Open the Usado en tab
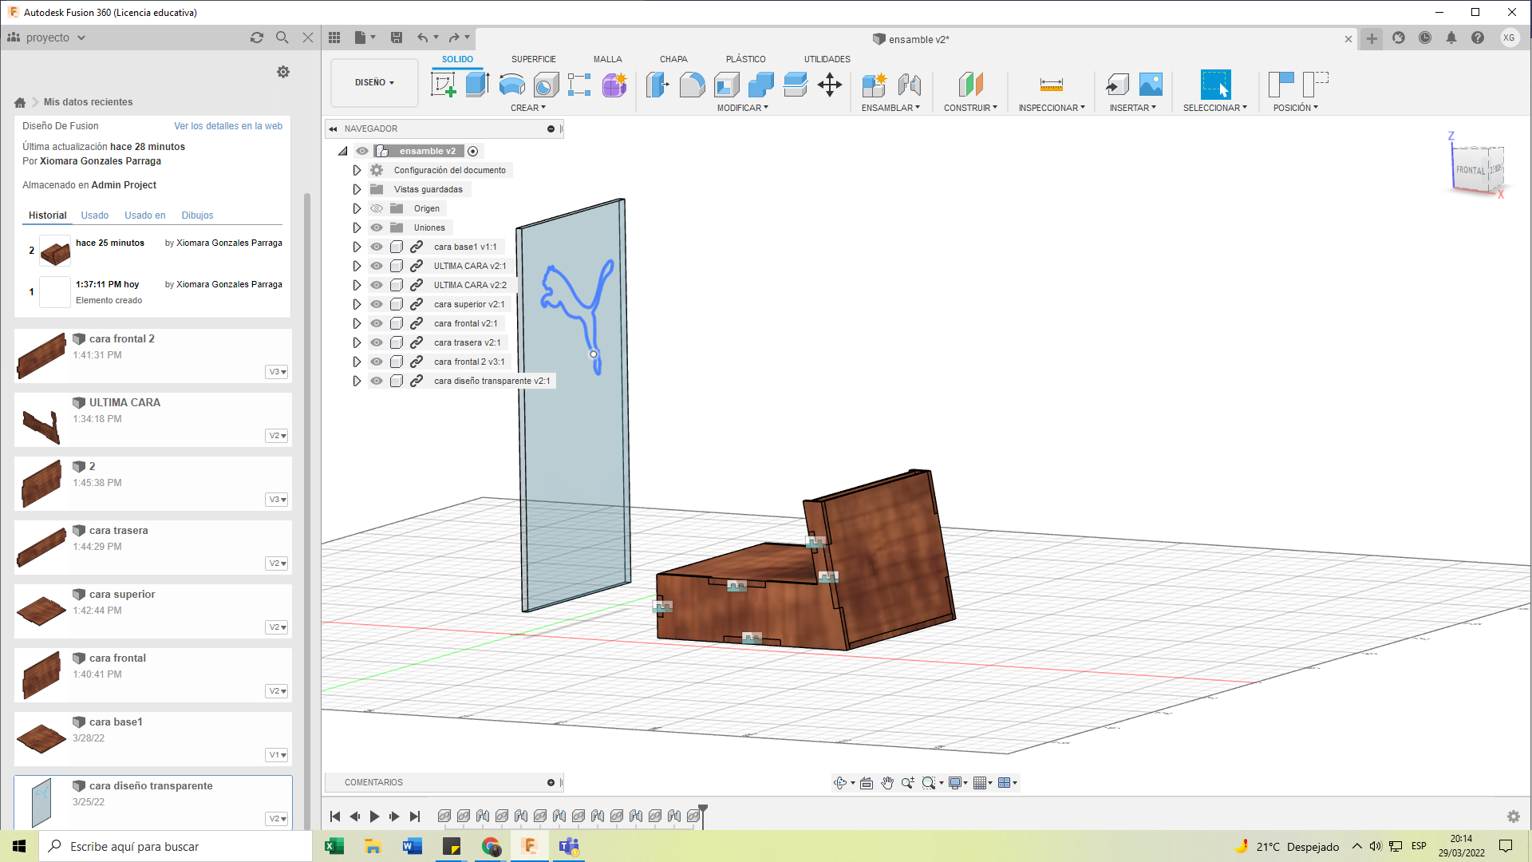This screenshot has height=862, width=1532. pyautogui.click(x=145, y=215)
